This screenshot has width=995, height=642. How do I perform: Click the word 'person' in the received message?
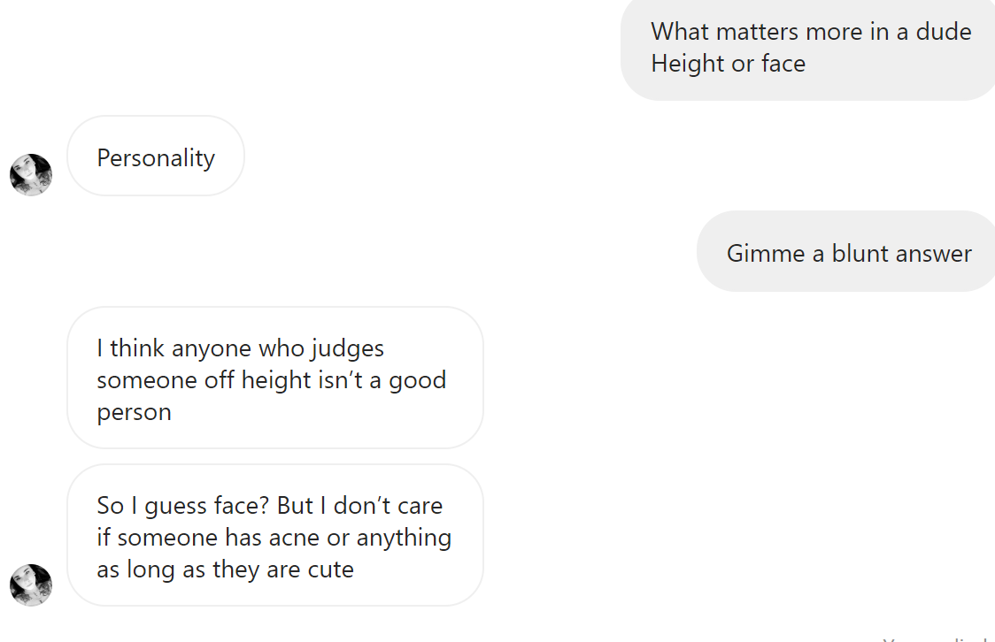tap(134, 413)
